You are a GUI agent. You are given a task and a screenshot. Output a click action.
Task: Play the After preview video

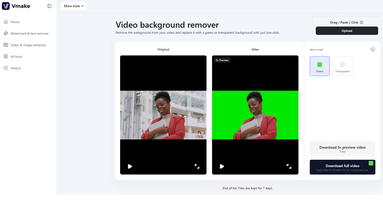click(222, 167)
